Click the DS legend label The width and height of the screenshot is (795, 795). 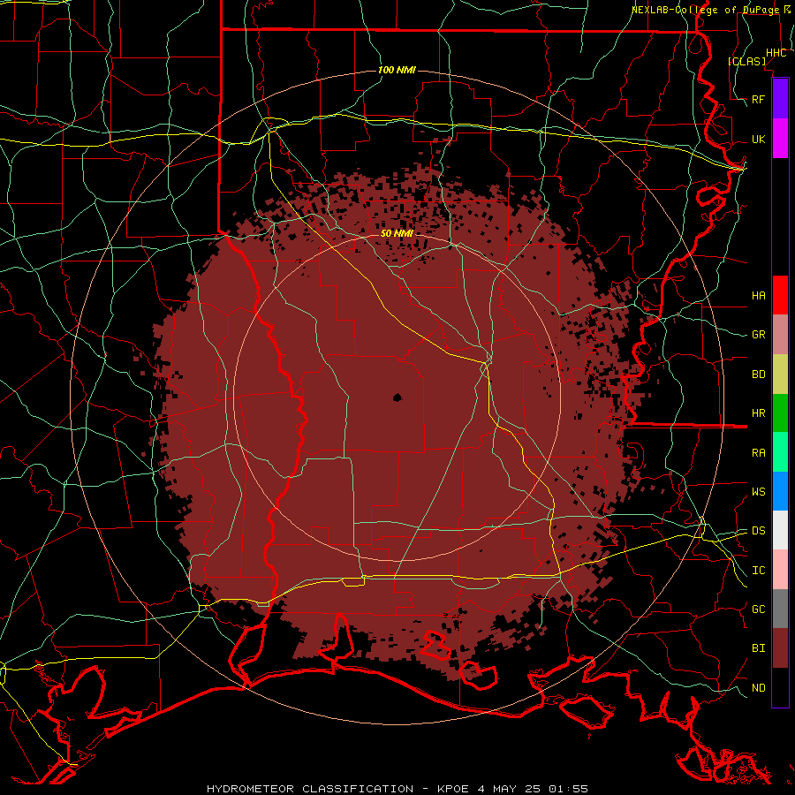point(758,531)
